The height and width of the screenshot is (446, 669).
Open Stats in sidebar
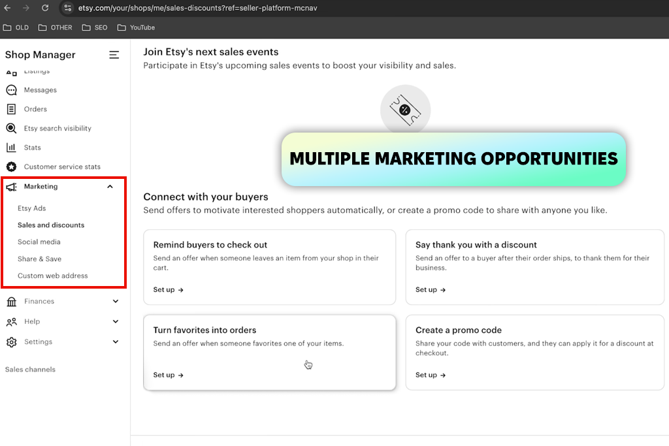[x=33, y=148]
